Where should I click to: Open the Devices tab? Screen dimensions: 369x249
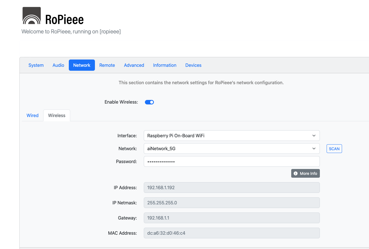click(193, 65)
